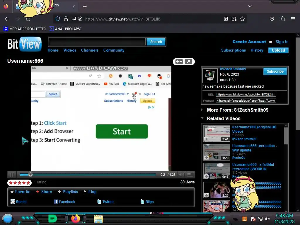Close the current browser tab
300x225 pixels.
74,6
